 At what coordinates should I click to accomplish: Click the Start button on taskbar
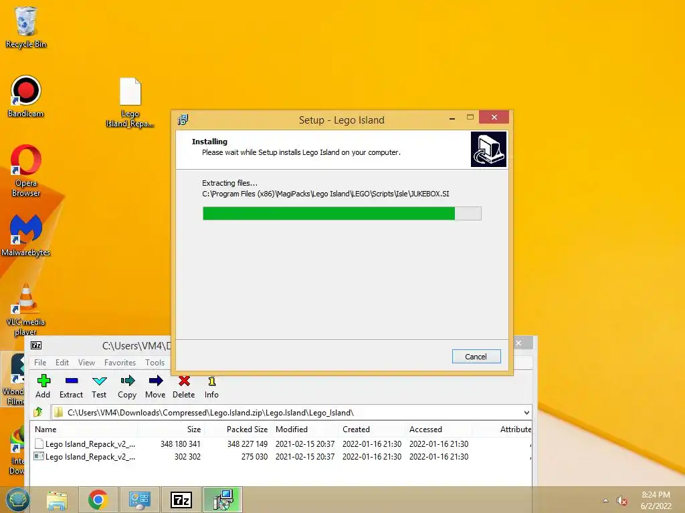coord(17,500)
